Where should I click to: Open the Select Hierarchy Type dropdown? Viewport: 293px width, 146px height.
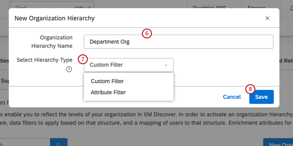[128, 65]
